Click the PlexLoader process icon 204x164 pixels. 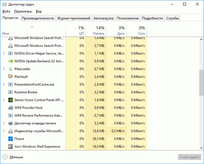coord(10,69)
